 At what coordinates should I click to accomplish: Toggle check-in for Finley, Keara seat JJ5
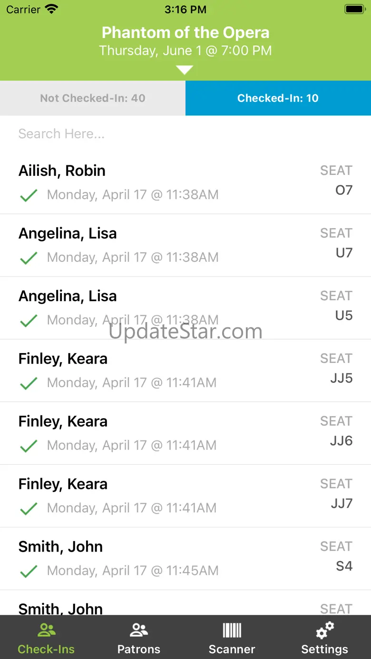point(29,383)
